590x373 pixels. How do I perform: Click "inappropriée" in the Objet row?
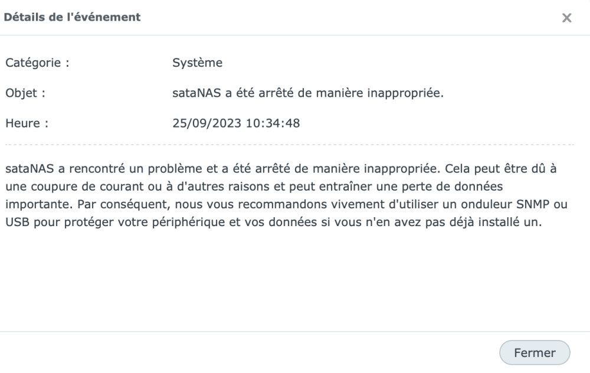409,93
